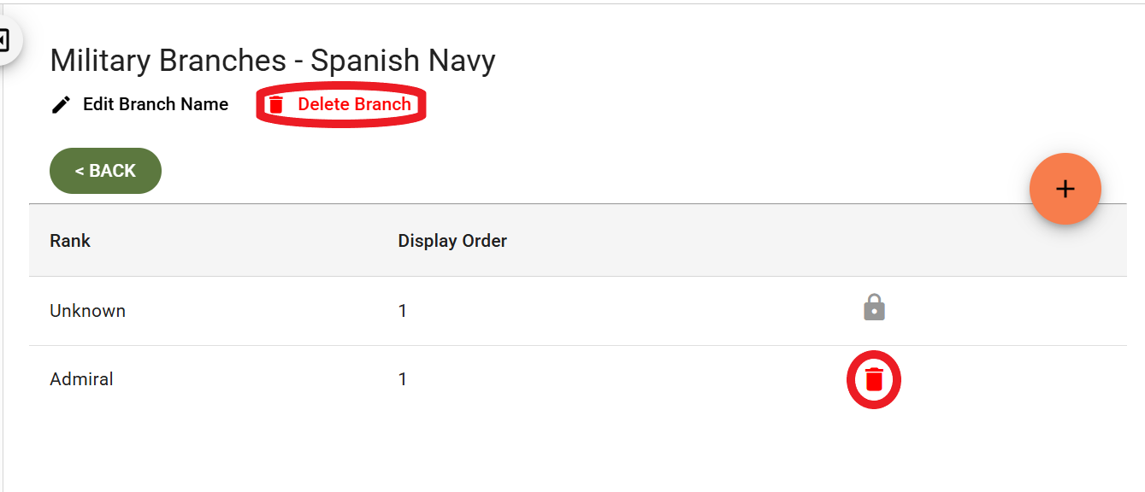This screenshot has width=1145, height=492.
Task: Open the Edit Branch Name text link
Action: click(156, 104)
